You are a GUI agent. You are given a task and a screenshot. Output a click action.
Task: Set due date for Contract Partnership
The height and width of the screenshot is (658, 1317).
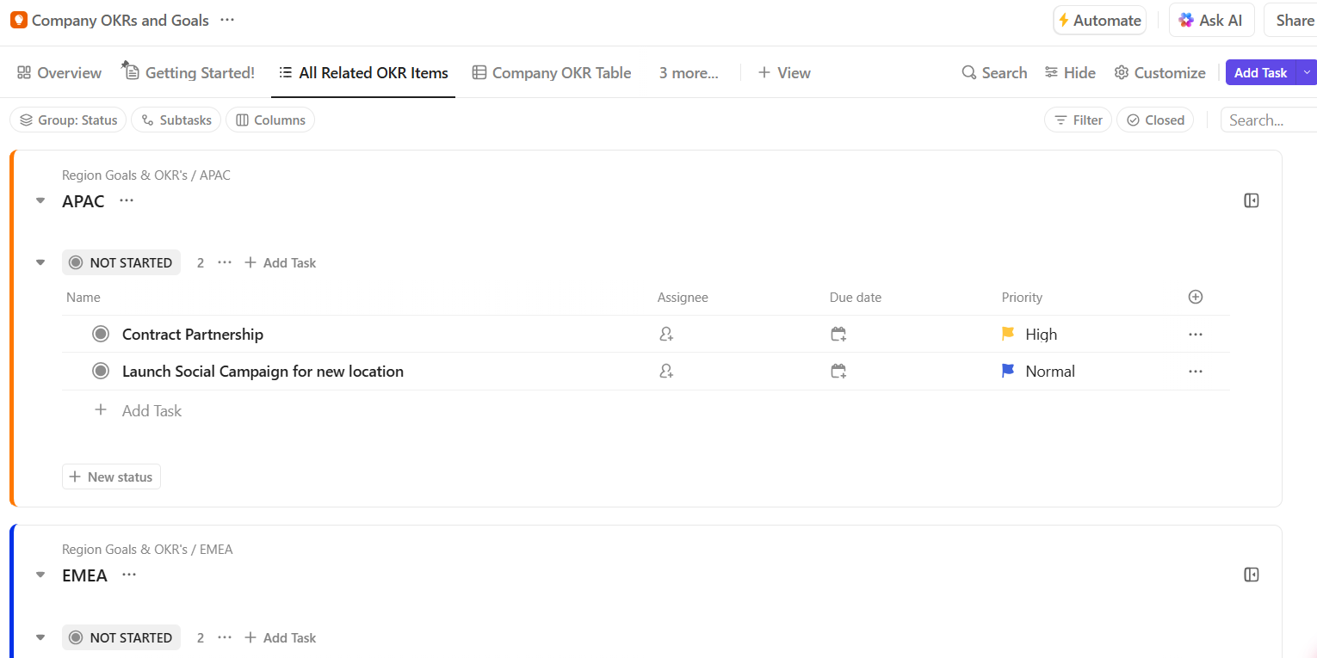pos(838,335)
